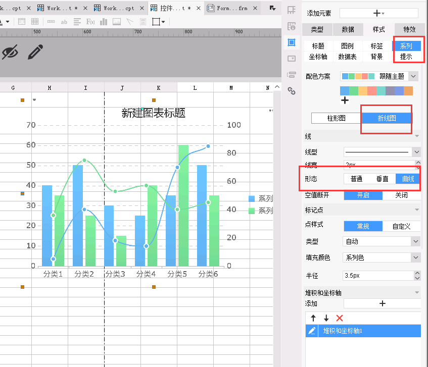Open the 标题 style section
428x367 pixels.
click(x=318, y=46)
